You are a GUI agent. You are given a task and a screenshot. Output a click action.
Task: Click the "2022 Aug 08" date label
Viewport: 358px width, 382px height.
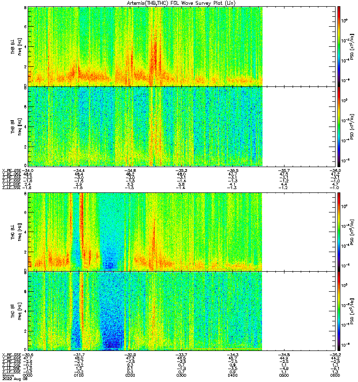coord(15,379)
